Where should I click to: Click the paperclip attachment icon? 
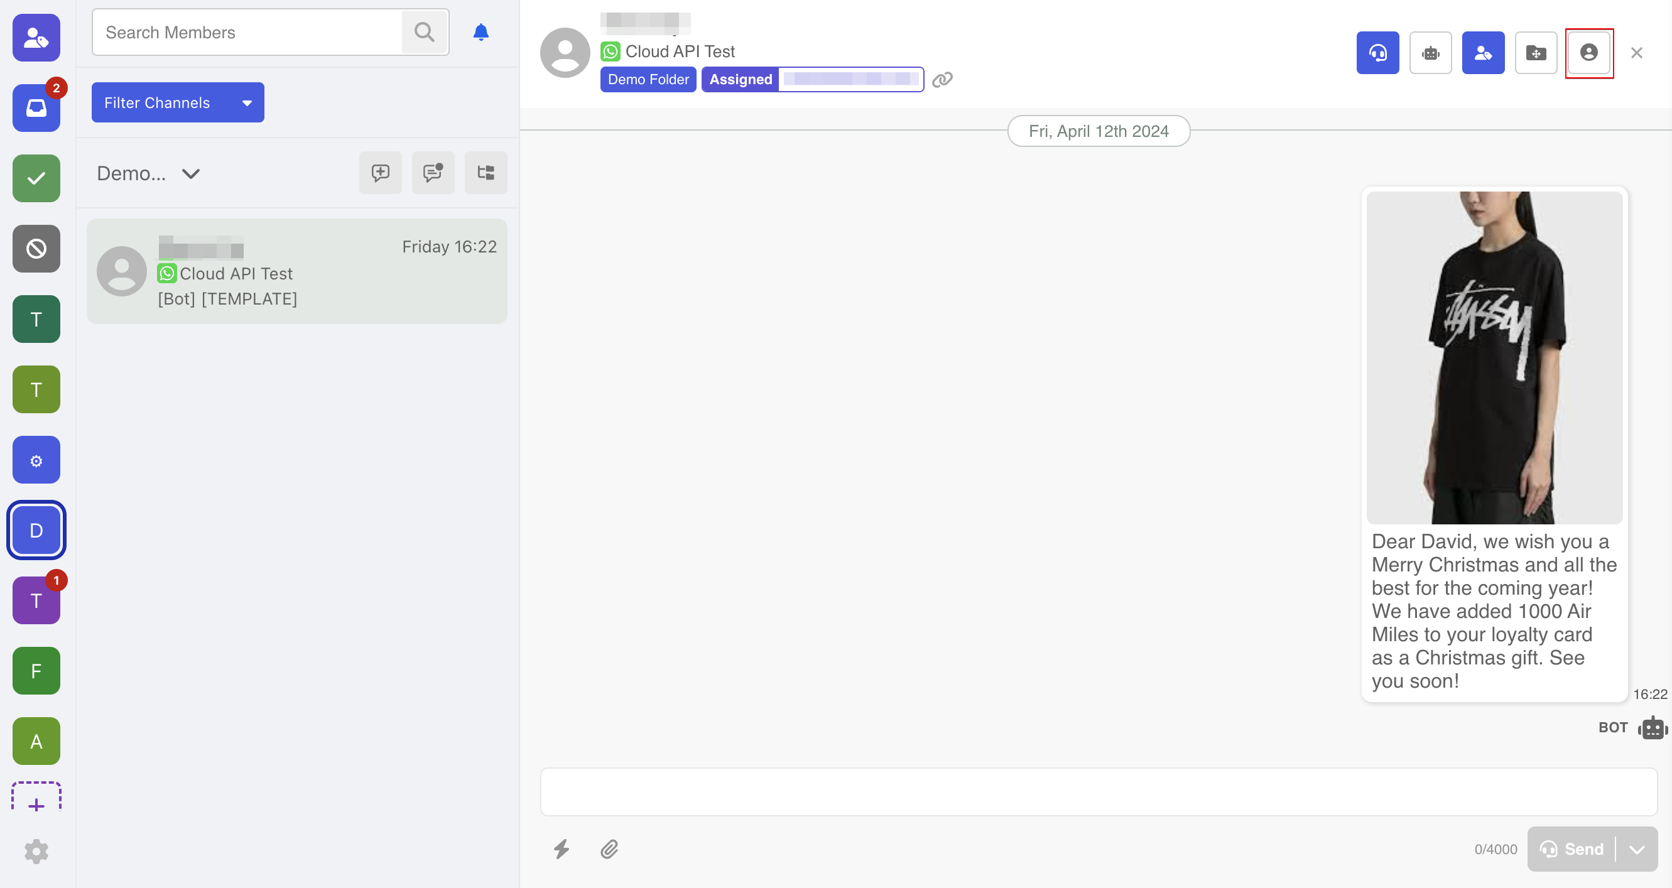click(609, 848)
